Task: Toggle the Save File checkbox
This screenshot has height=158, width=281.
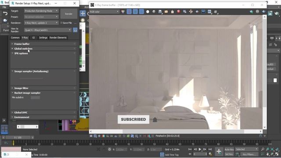Action: point(61,23)
